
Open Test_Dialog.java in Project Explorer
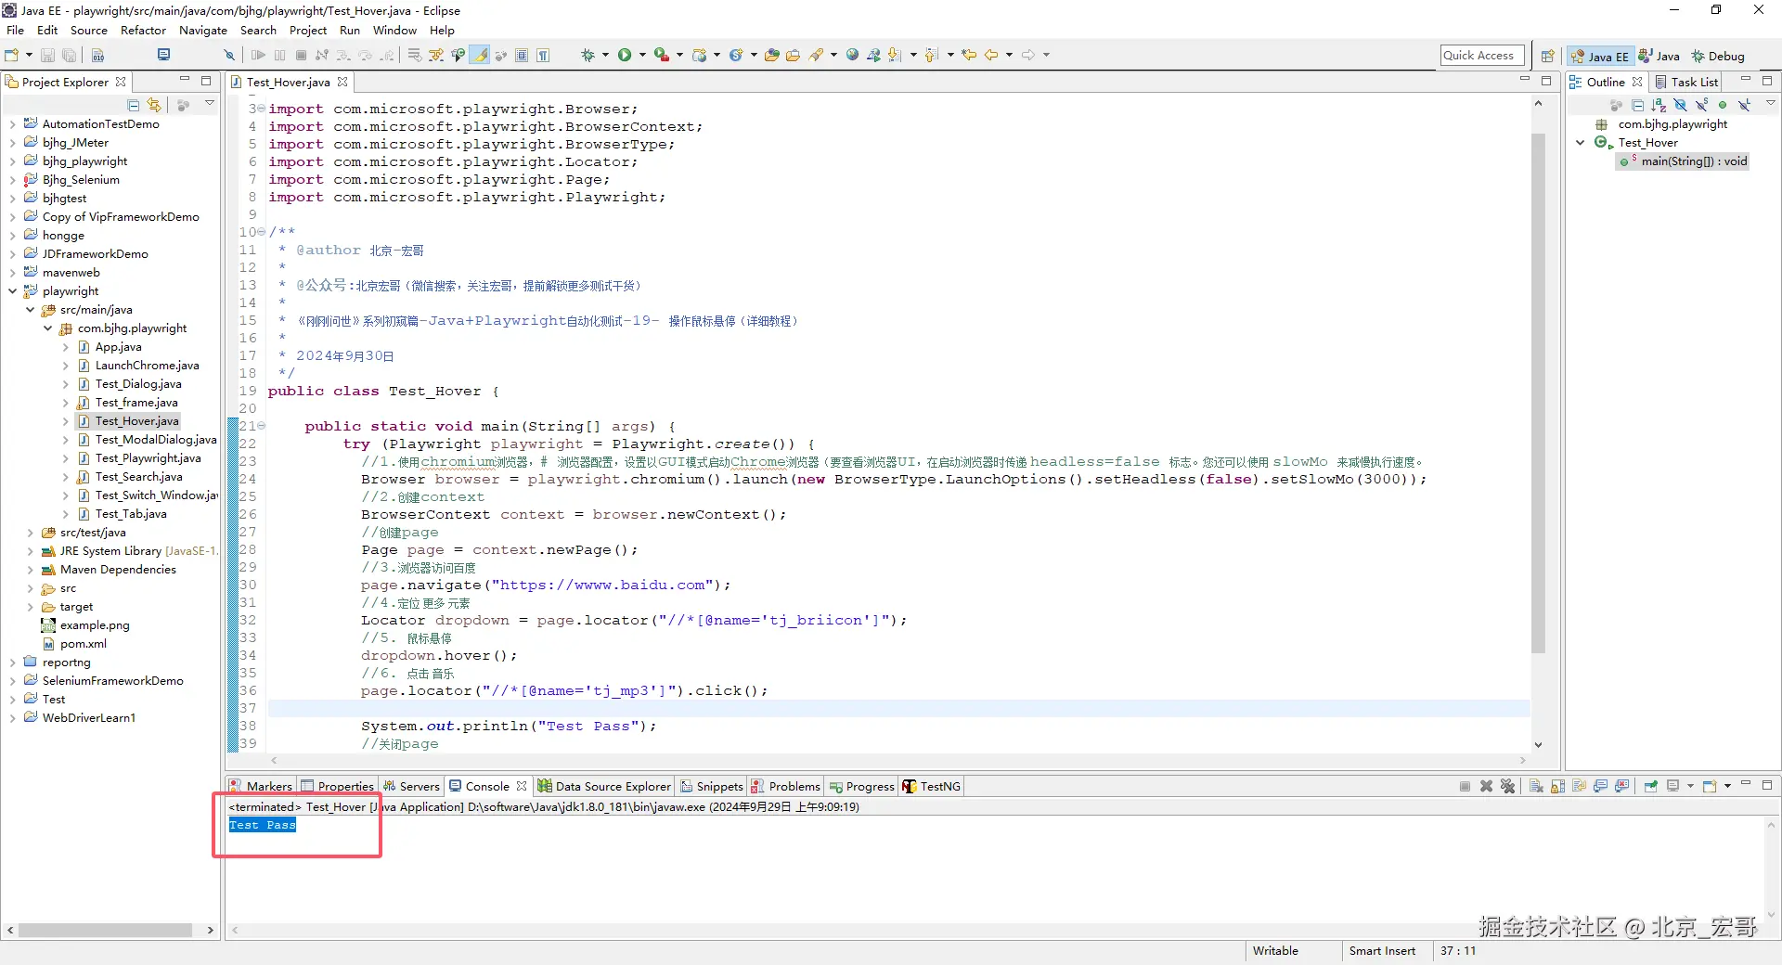tap(138, 384)
